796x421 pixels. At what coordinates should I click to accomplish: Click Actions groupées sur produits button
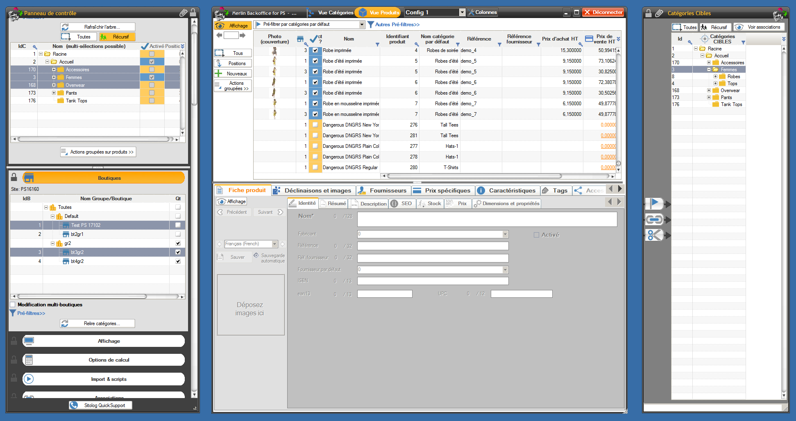(98, 152)
